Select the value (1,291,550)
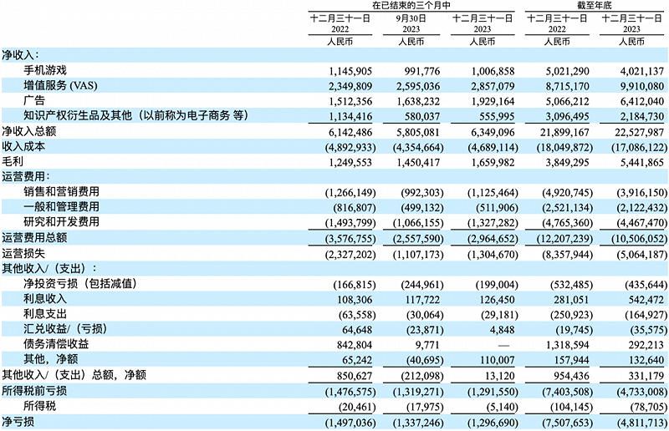 pos(493,393)
